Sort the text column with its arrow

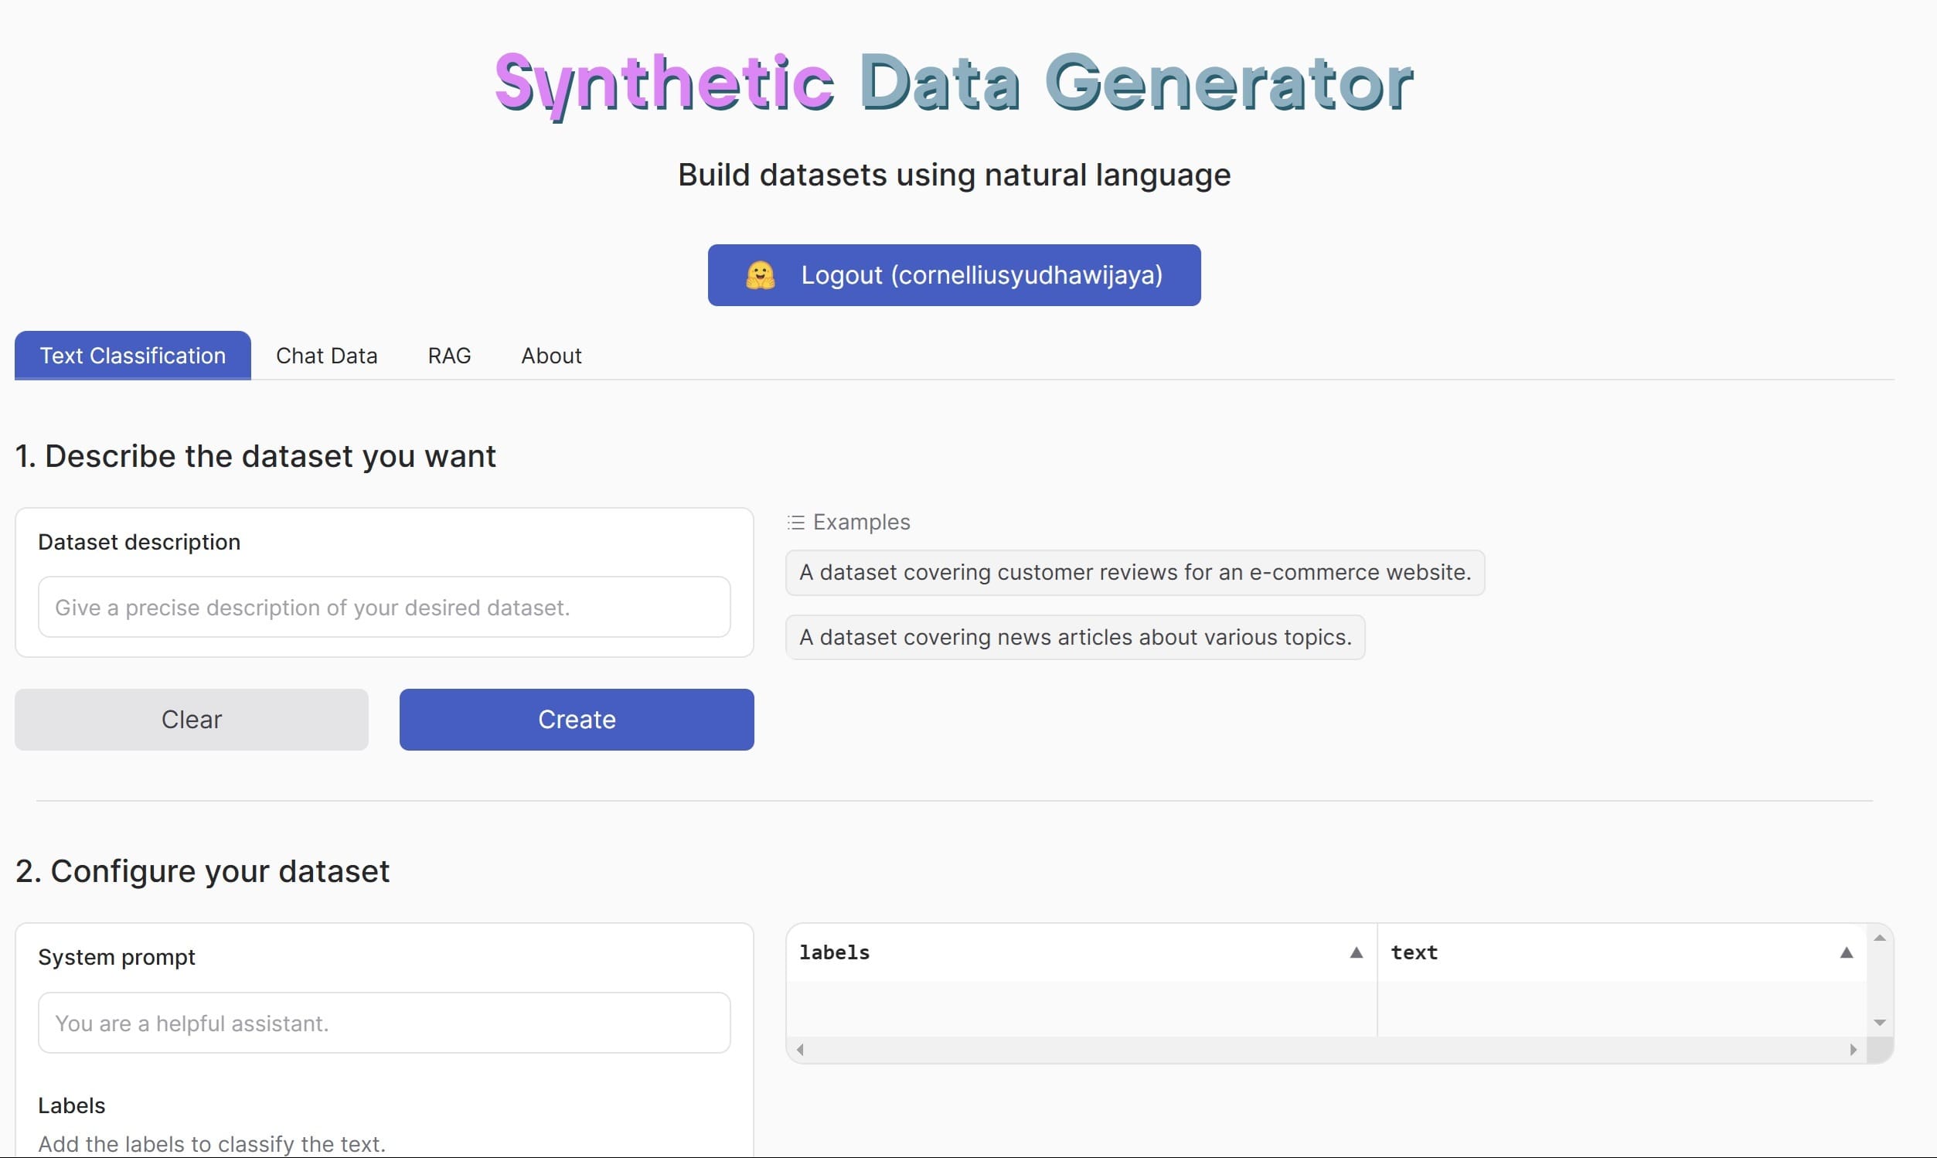coord(1846,952)
